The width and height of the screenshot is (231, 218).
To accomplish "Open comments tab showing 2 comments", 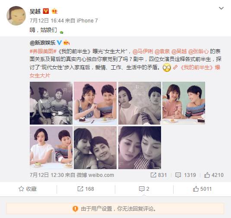I will [144, 189].
